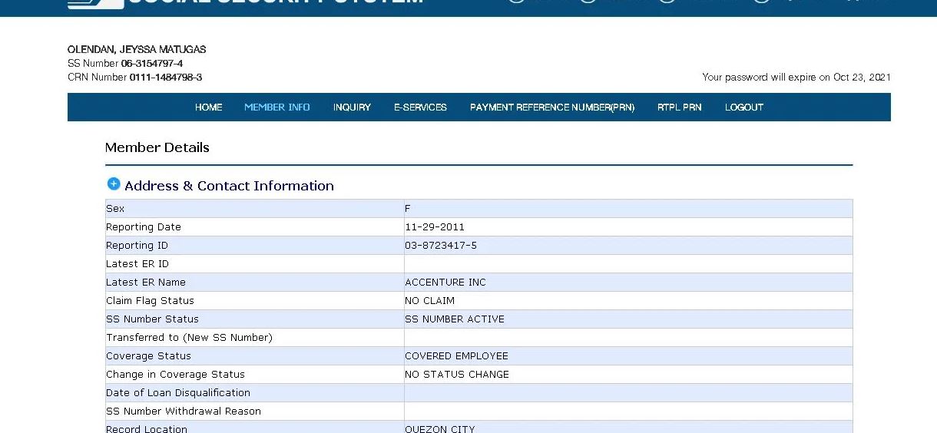Expand the Address & Contact Information plus icon
The height and width of the screenshot is (433, 937).
114,184
